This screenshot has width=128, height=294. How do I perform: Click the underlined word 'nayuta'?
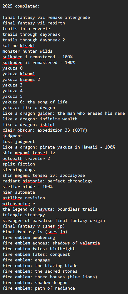pos(45,209)
